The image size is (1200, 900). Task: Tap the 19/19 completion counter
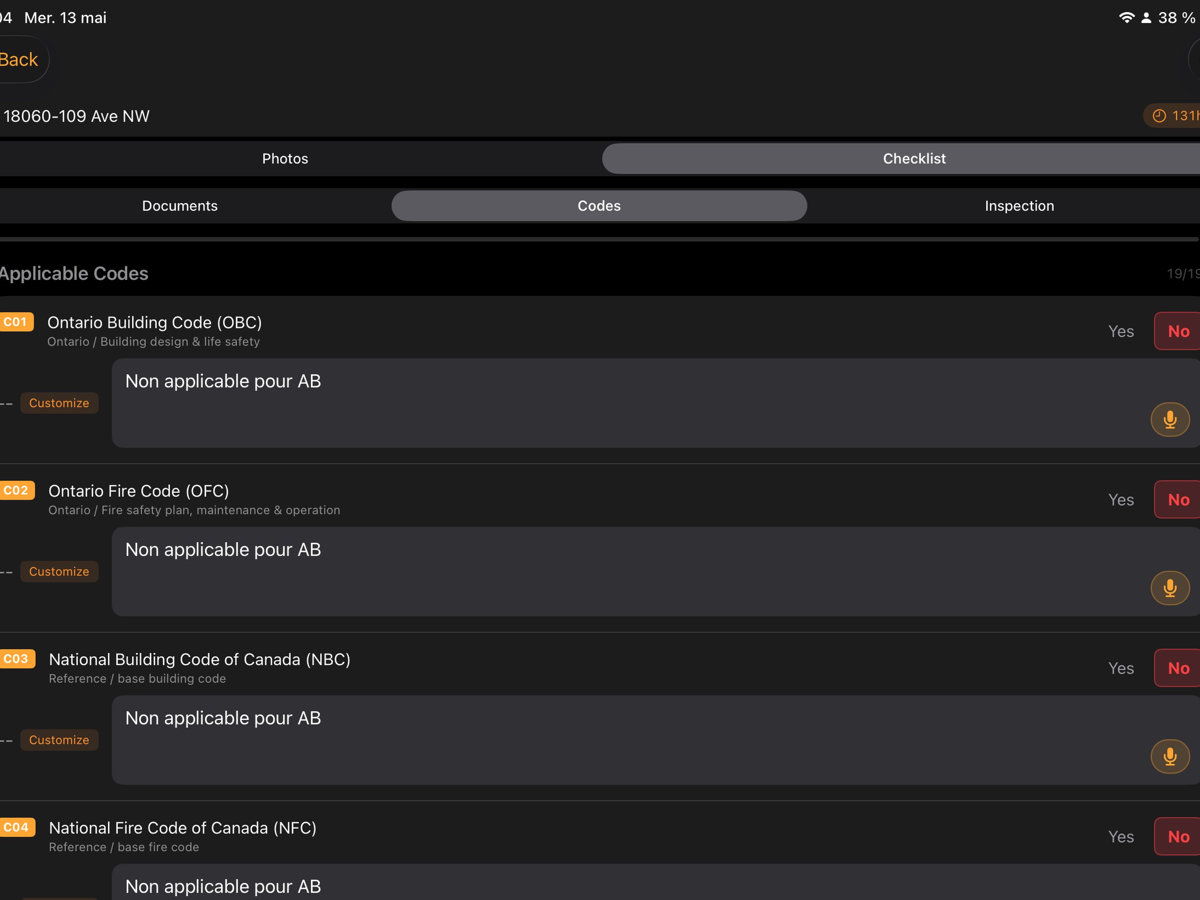coord(1183,274)
